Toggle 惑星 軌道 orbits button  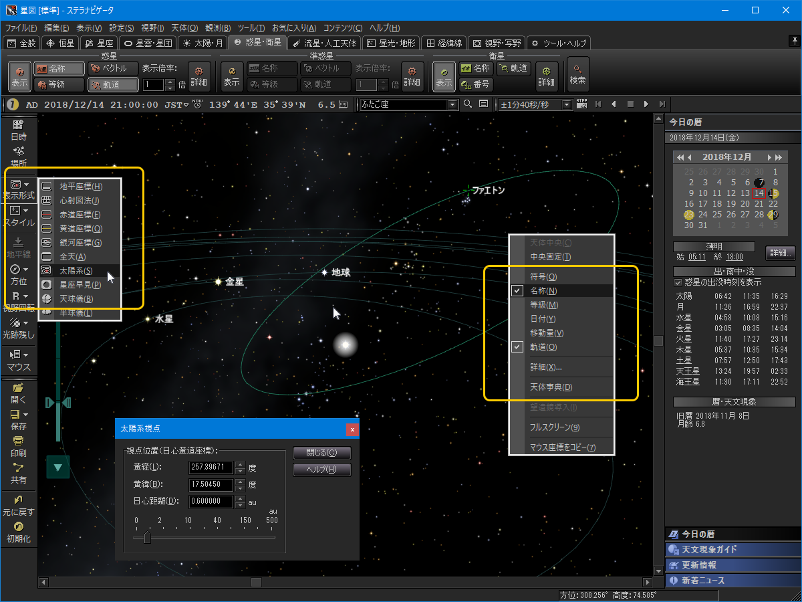pos(112,84)
